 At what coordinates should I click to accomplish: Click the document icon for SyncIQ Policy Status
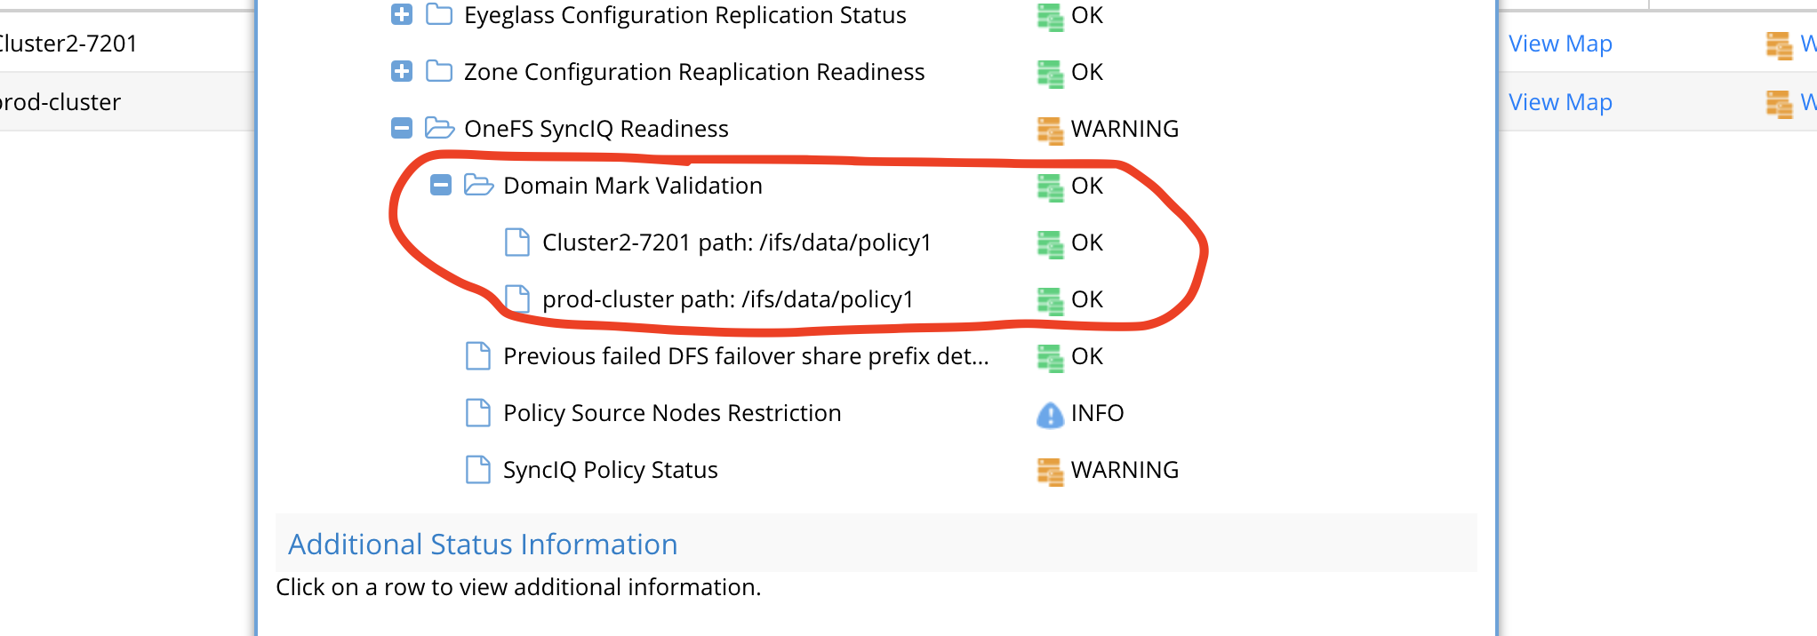[478, 469]
